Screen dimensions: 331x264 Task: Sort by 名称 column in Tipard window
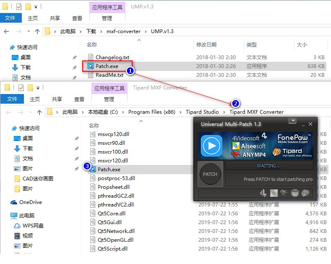(94, 125)
